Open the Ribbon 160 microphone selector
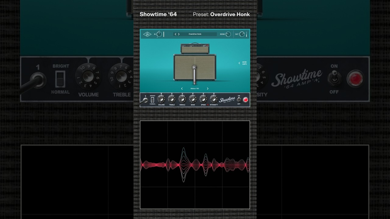This screenshot has width=390, height=219. tap(195, 89)
